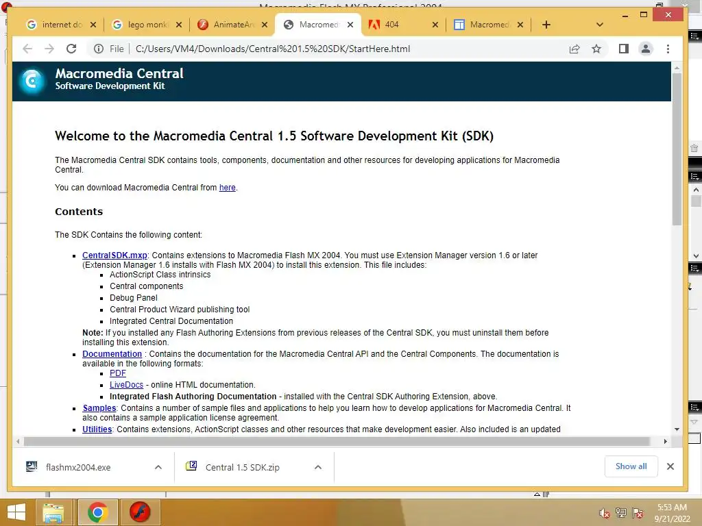Open the 'here' download link

(228, 188)
